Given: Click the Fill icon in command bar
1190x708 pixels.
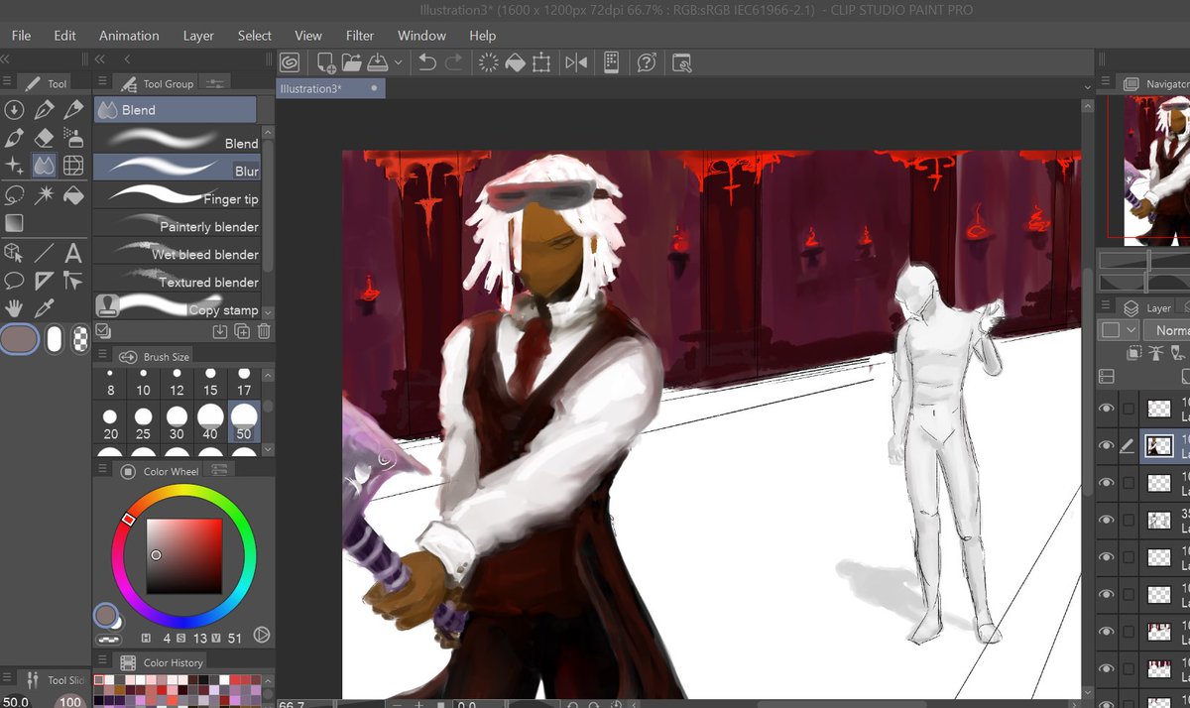Looking at the screenshot, I should point(515,62).
